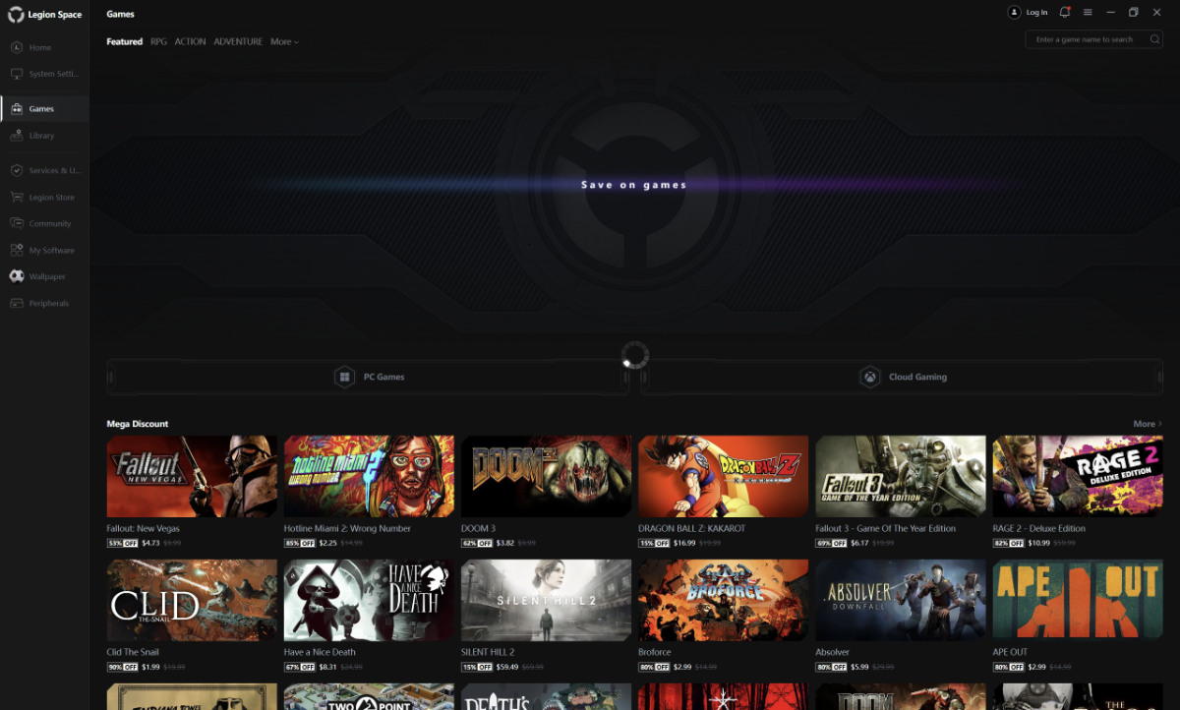This screenshot has height=710, width=1180.
Task: Select the Cloud Gaming button
Action: (x=902, y=377)
